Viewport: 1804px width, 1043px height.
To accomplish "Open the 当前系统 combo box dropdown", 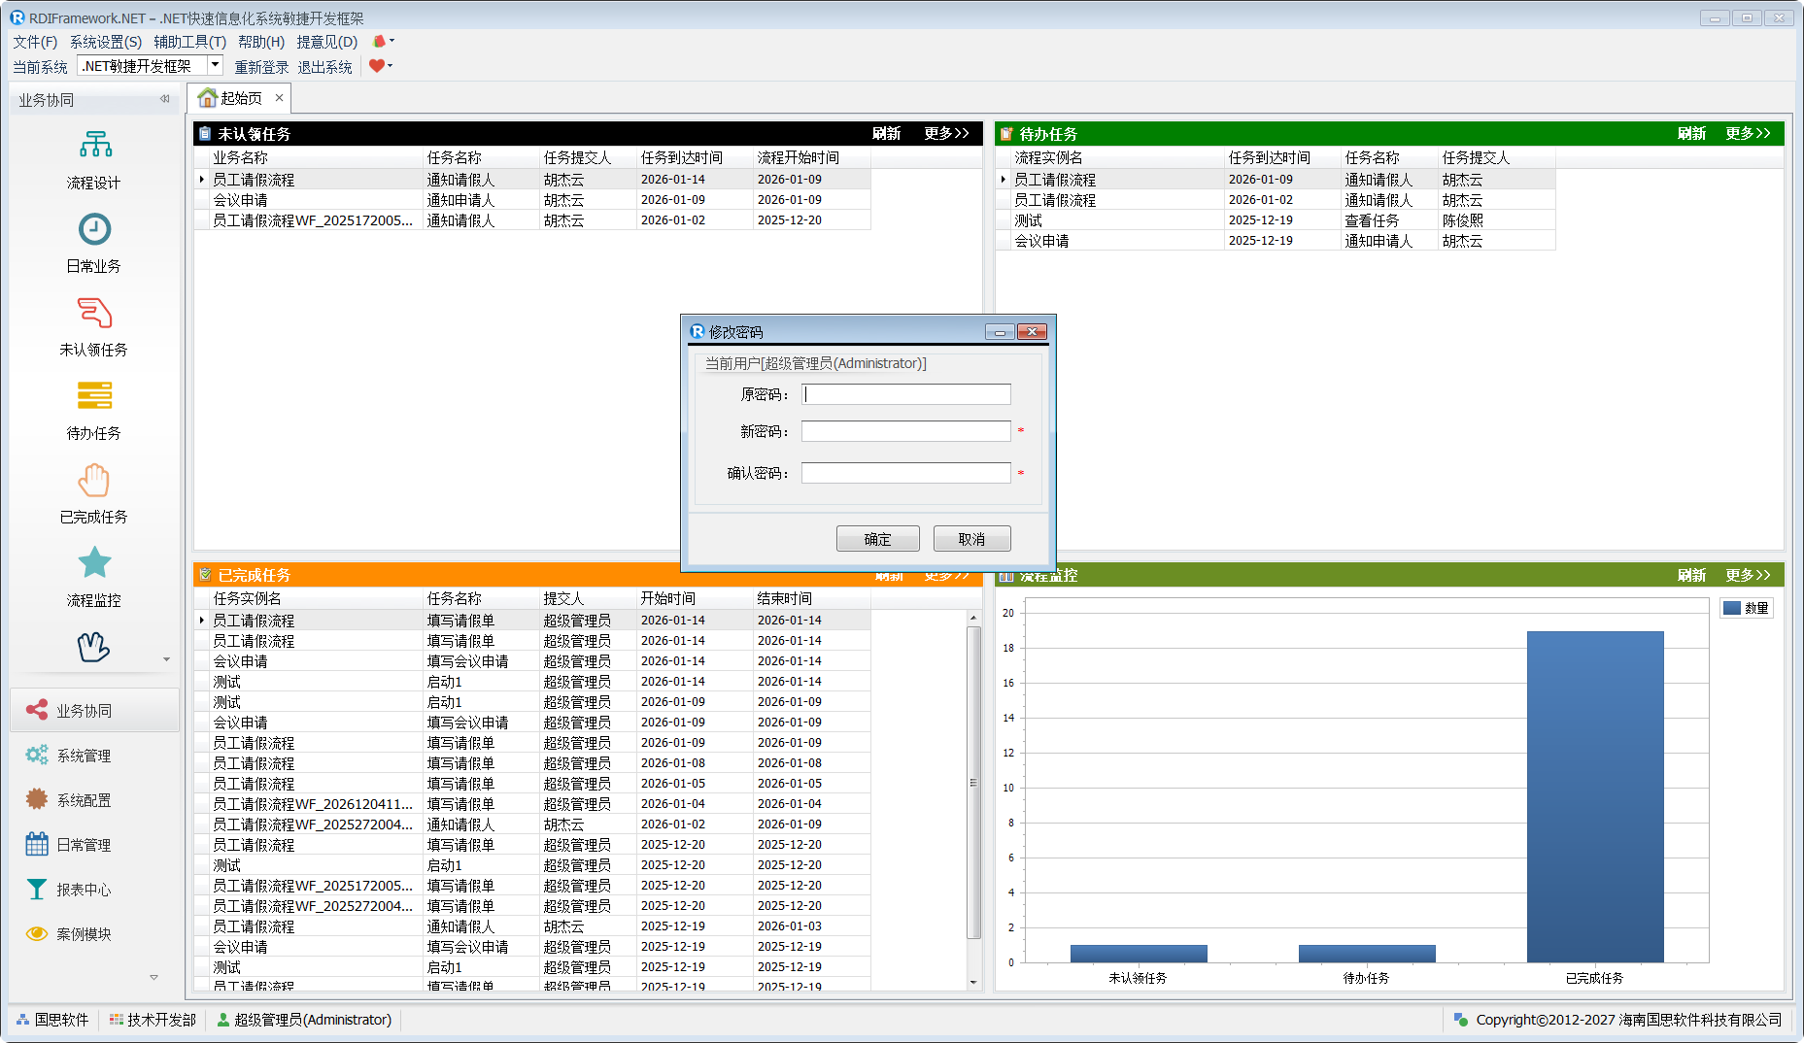I will (x=216, y=65).
